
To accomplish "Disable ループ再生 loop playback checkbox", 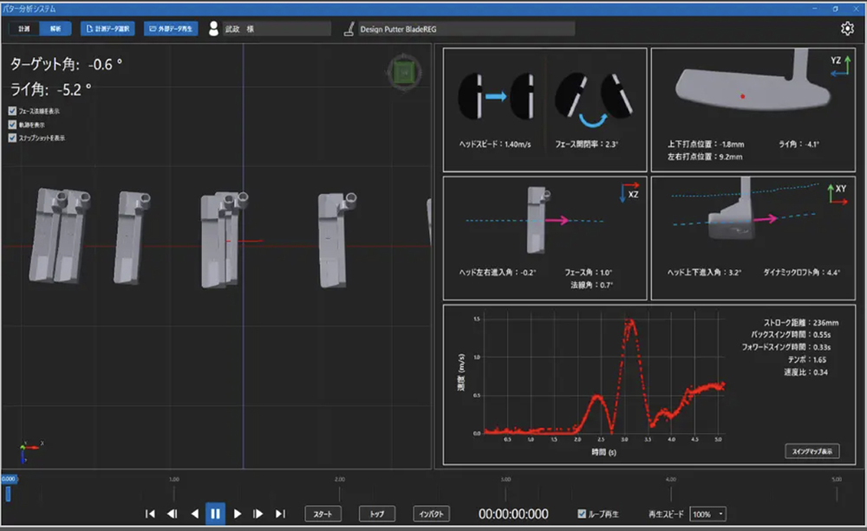I will point(583,514).
